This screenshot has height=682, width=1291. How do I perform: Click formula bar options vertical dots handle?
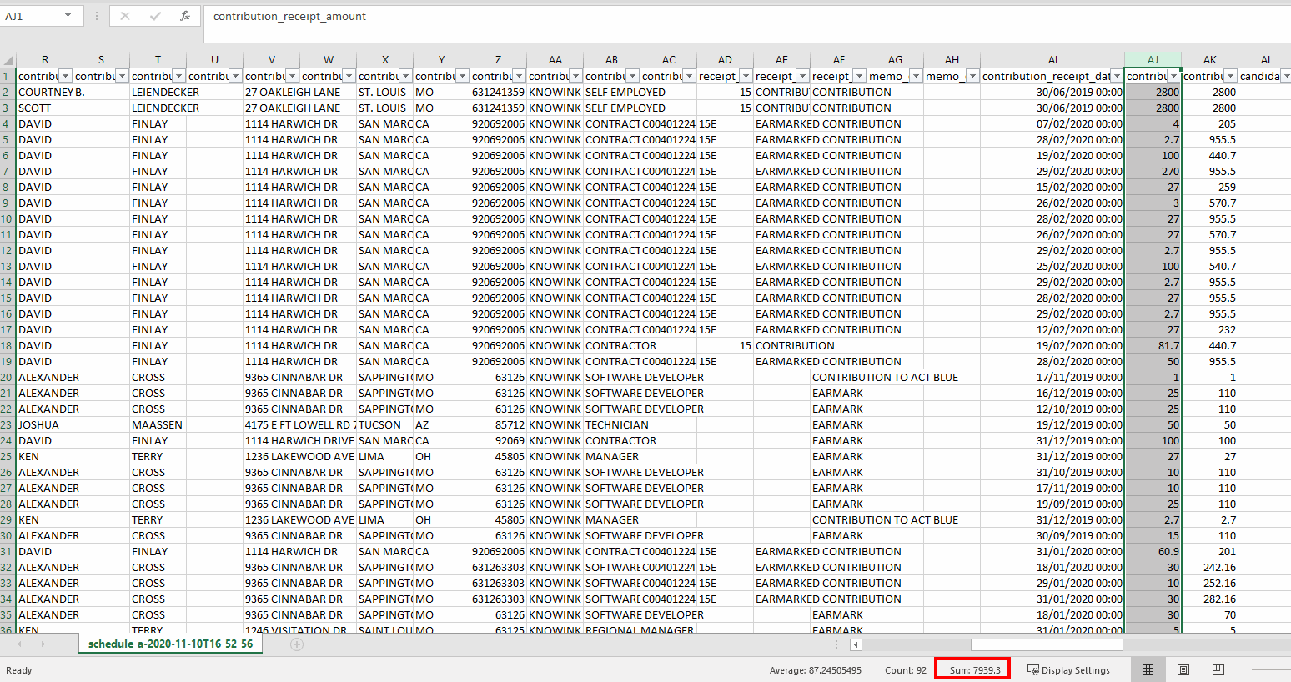(98, 16)
